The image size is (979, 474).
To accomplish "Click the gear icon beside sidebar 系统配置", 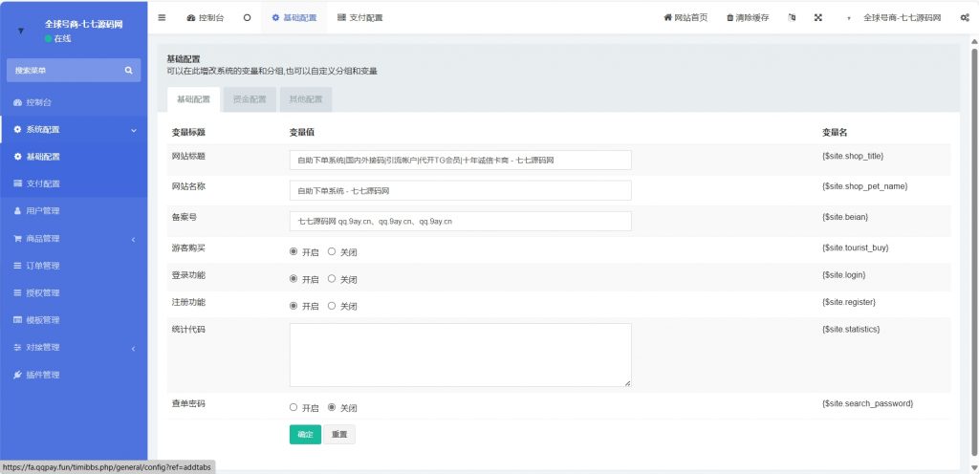I will (17, 130).
